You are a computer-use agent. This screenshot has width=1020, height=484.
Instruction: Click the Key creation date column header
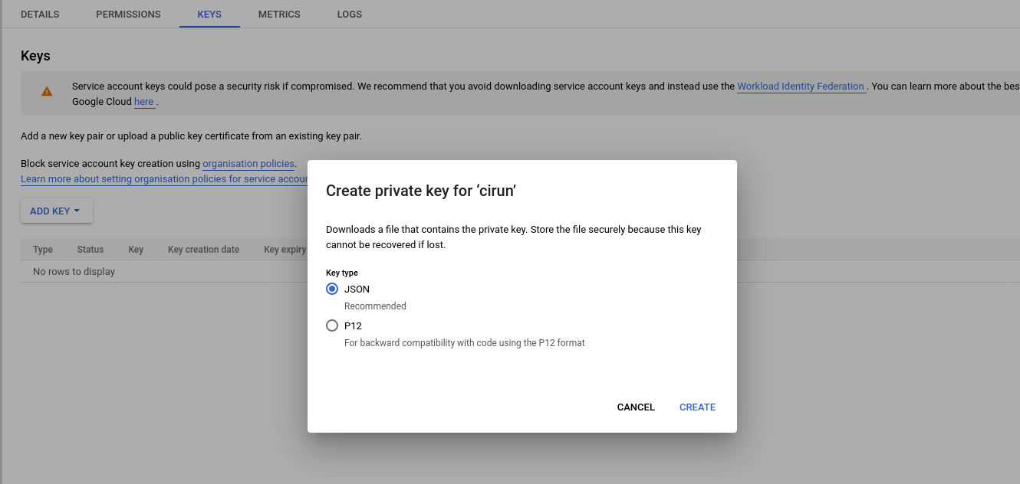pos(203,250)
